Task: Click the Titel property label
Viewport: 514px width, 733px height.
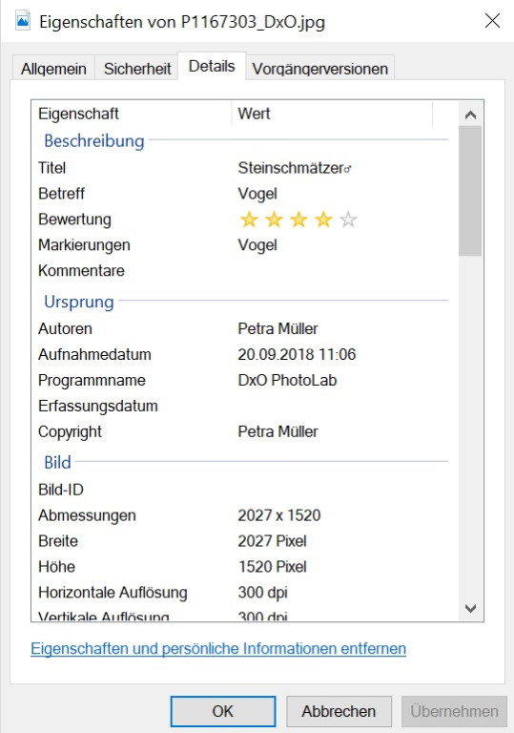Action: 51,168
